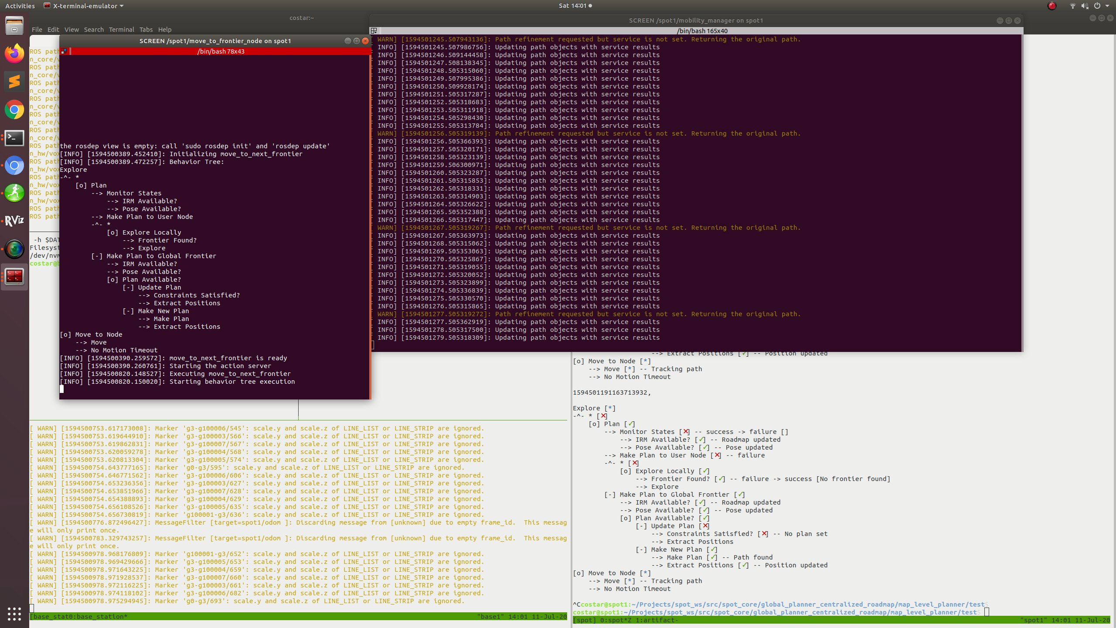
Task: Open the File menu
Action: click(x=37, y=30)
